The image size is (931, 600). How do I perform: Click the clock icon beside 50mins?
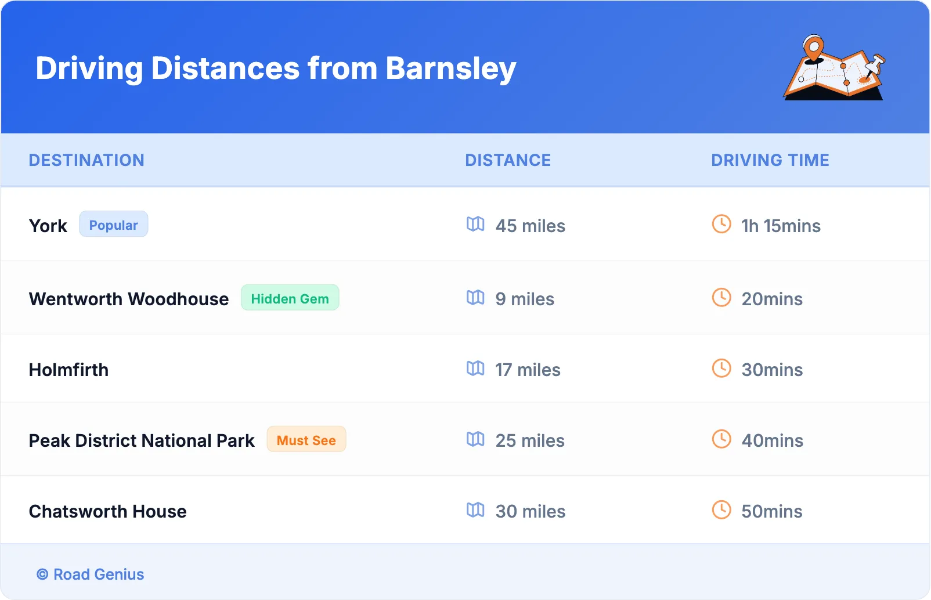coord(721,509)
